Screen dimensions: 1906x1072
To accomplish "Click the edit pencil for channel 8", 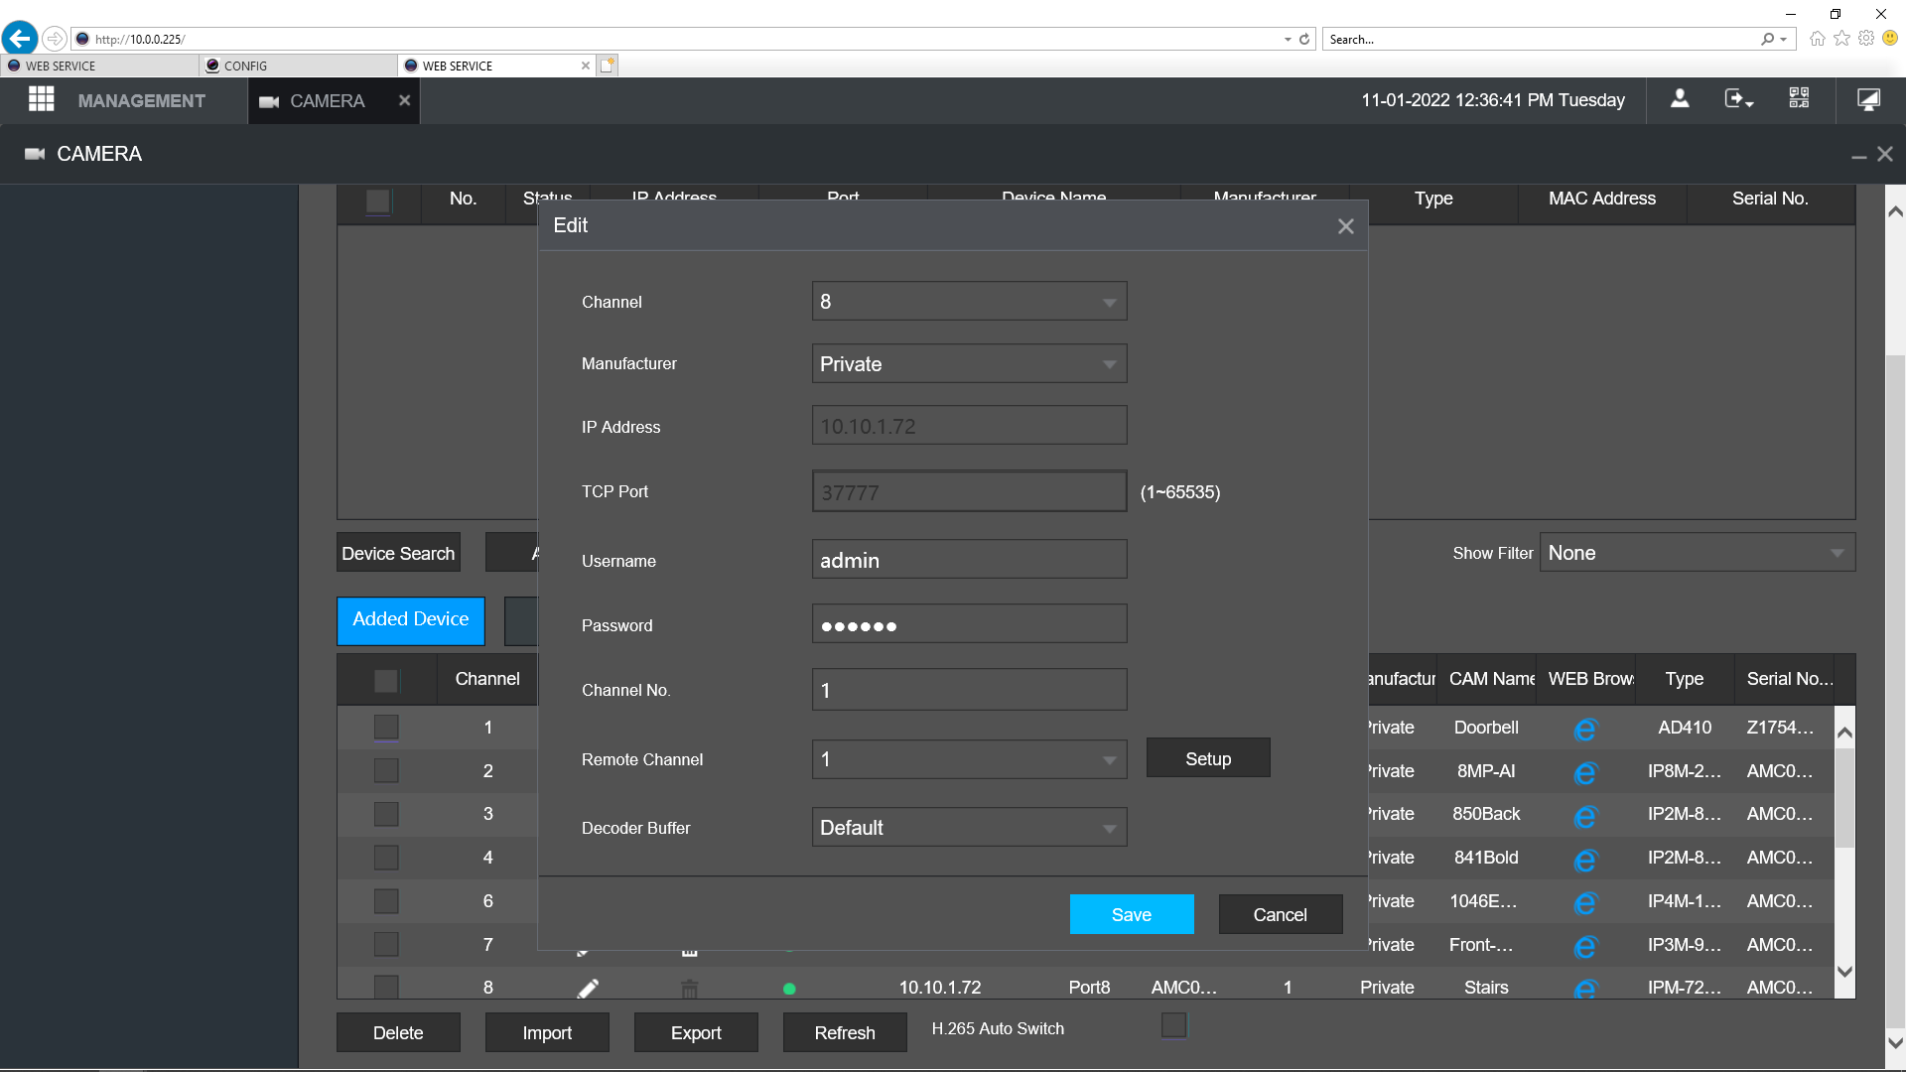I will pos(588,988).
